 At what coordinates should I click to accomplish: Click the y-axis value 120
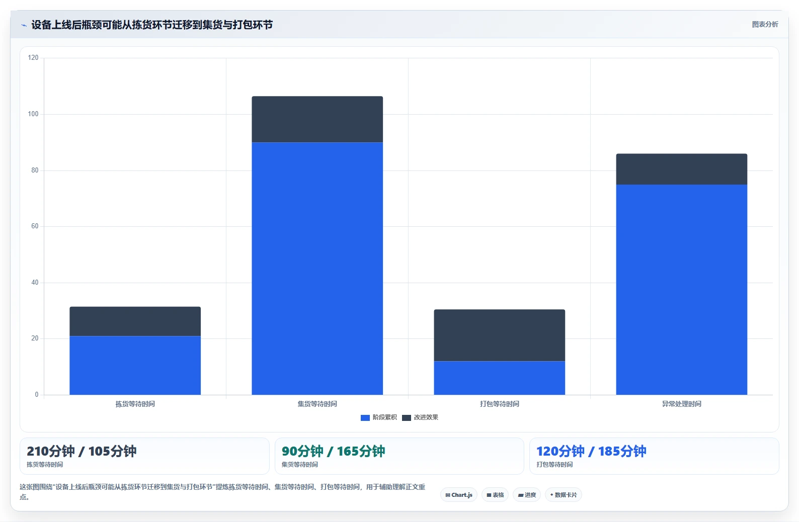pos(33,58)
